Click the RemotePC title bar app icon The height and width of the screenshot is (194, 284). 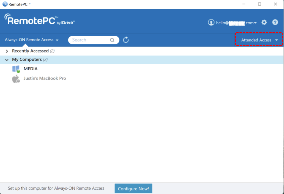pyautogui.click(x=5, y=4)
